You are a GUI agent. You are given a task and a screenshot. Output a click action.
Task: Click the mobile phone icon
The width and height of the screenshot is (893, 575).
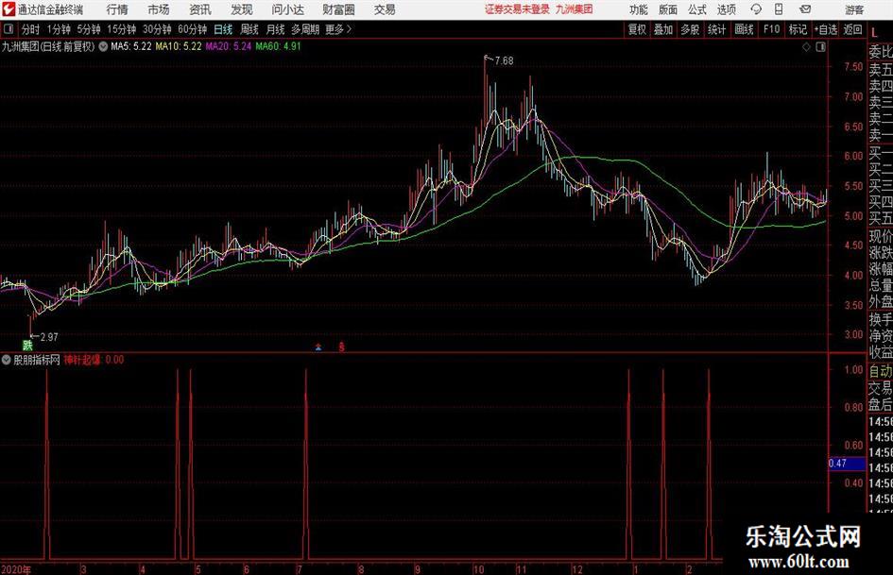click(779, 9)
